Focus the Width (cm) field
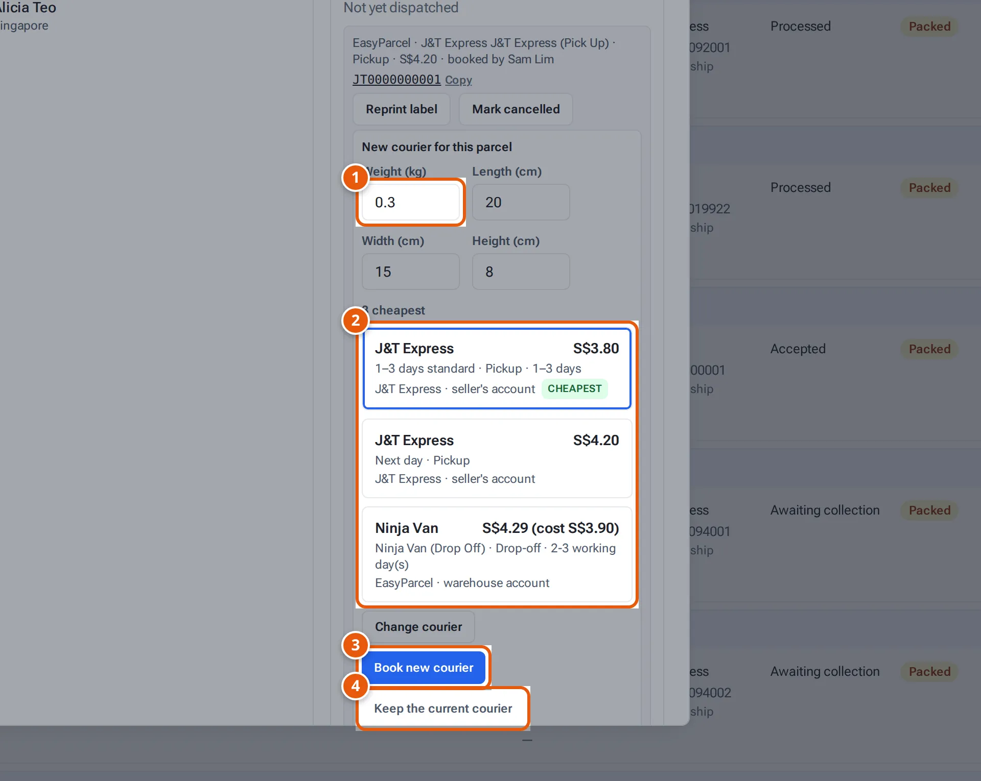The image size is (981, 781). 411,272
